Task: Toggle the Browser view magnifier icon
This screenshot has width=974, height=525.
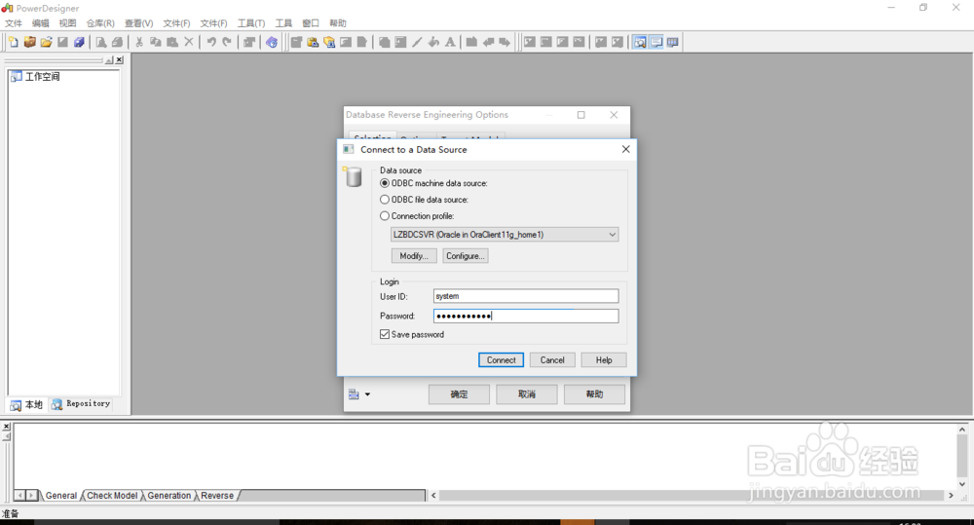Action: pos(640,42)
